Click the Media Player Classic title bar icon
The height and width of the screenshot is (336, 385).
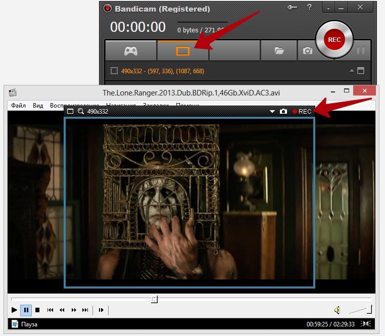click(13, 92)
